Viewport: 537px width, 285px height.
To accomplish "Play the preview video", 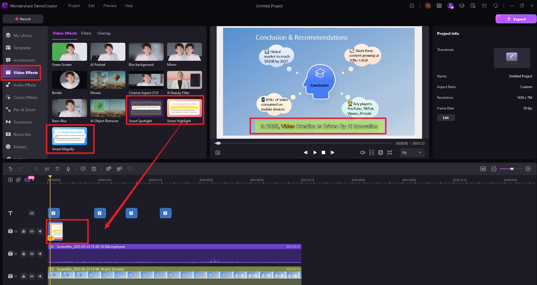I will (x=315, y=152).
